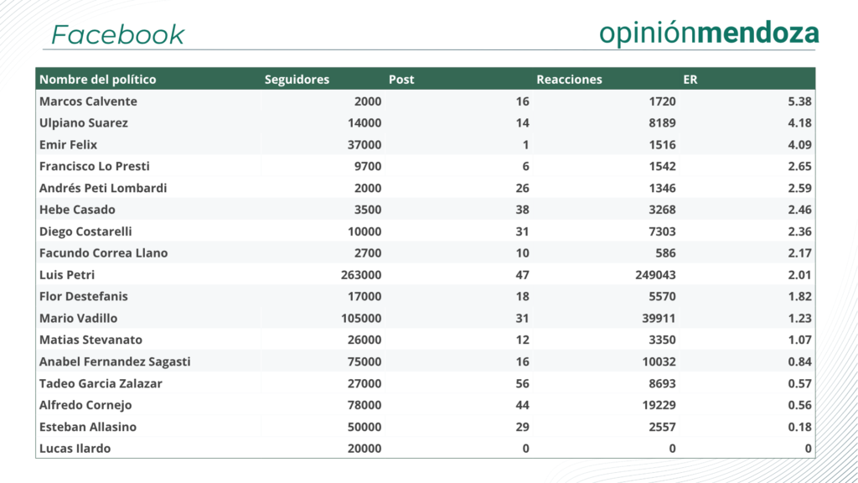
Task: Click the ER column header
Action: [690, 80]
